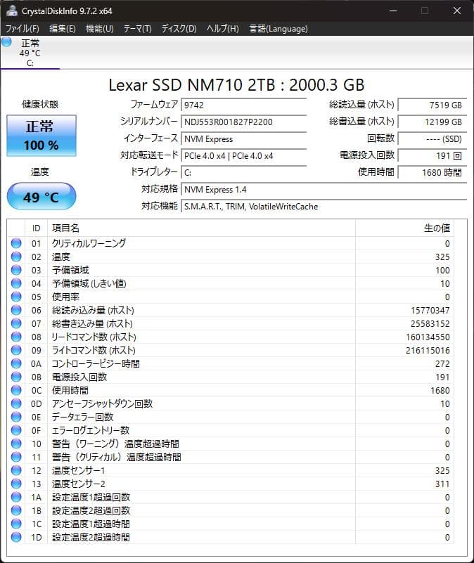This screenshot has height=563, width=474.
Task: Open the テーマ(T) menu
Action: point(137,29)
